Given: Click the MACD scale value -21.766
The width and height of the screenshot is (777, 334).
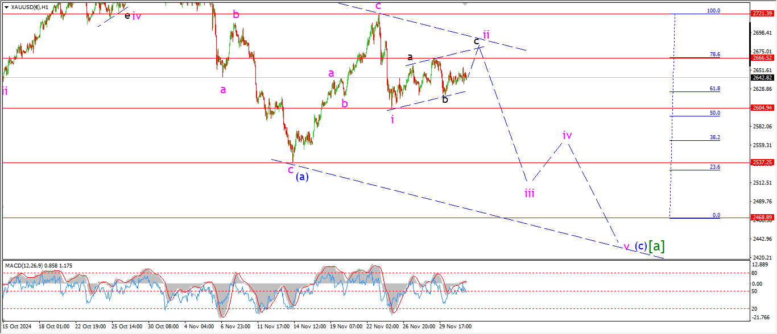Looking at the screenshot, I should click(761, 317).
